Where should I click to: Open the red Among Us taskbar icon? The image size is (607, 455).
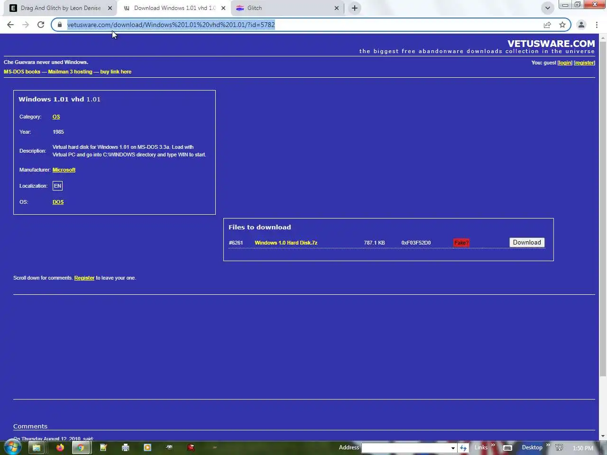pyautogui.click(x=191, y=447)
